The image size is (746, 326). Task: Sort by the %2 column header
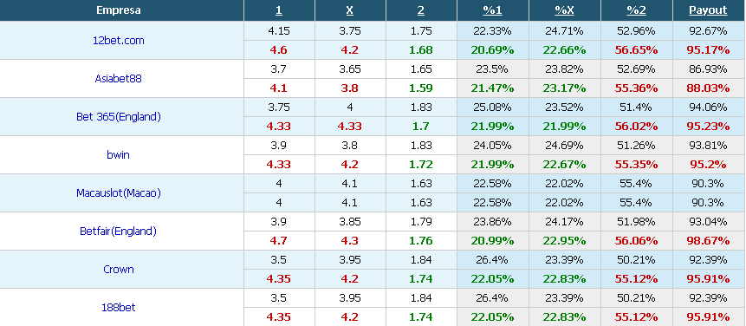pos(636,10)
